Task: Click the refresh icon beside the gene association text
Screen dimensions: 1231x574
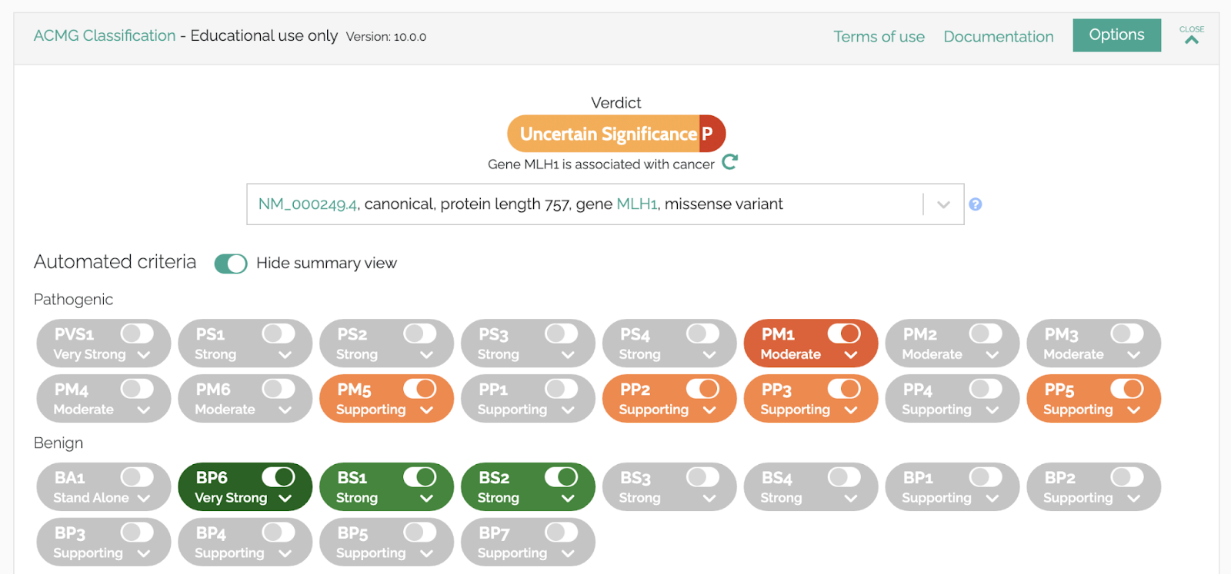Action: [x=729, y=162]
